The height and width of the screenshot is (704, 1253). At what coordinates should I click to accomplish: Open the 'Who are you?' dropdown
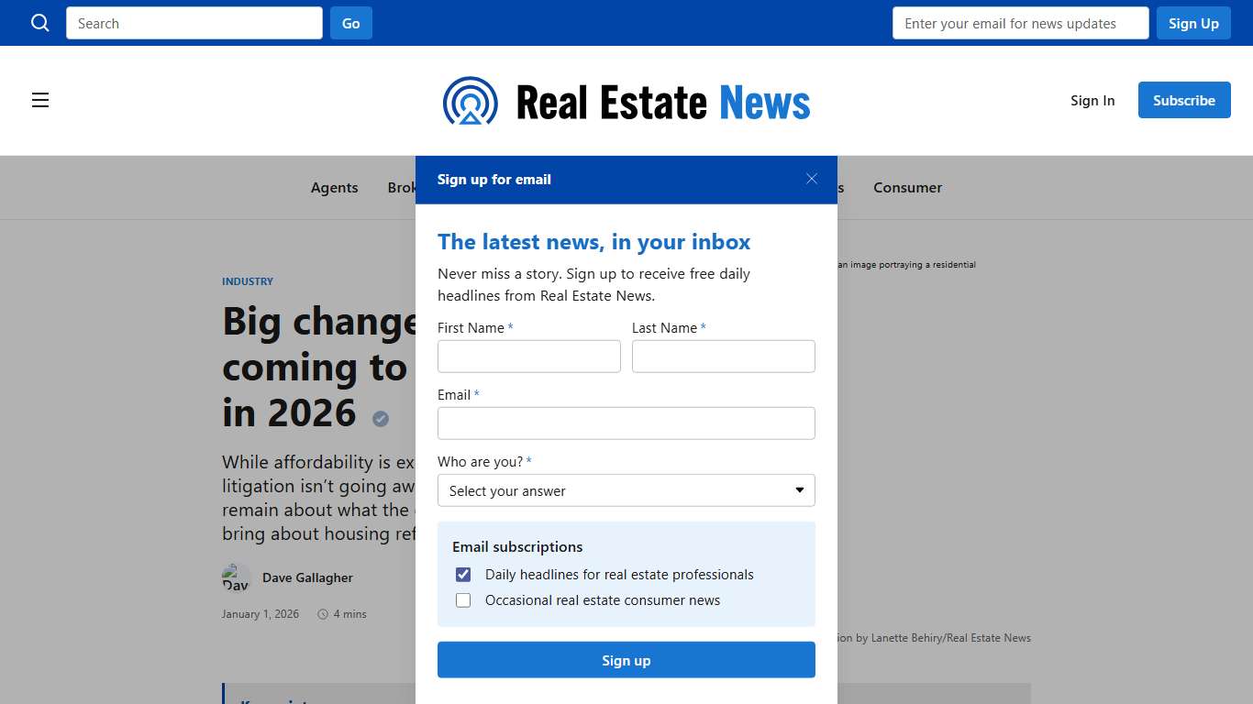626,490
